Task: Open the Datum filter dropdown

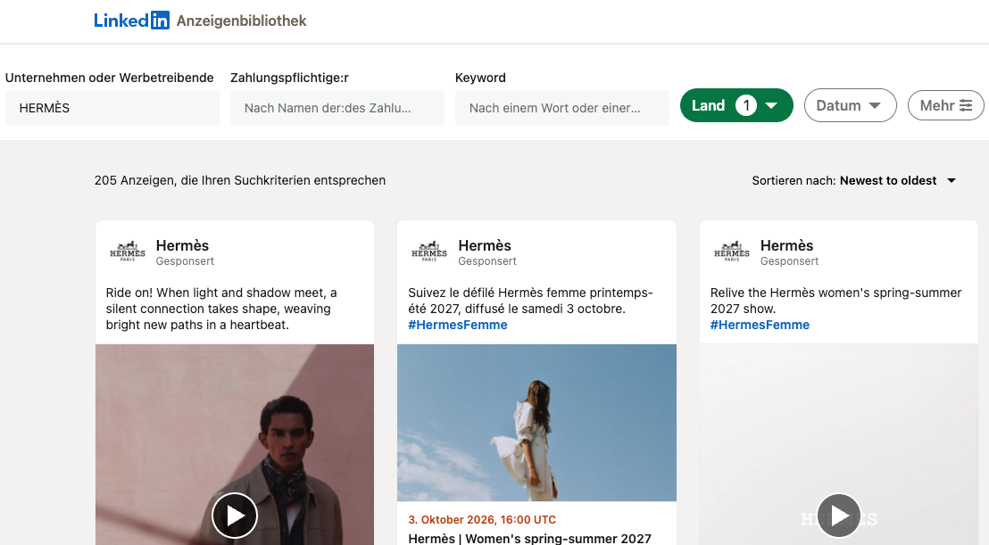Action: [x=851, y=105]
